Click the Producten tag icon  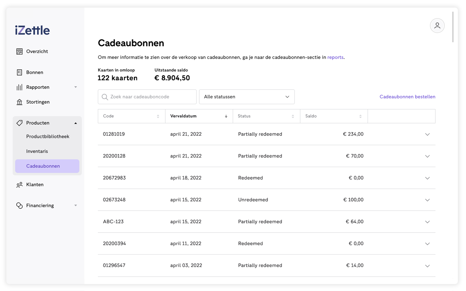20,123
